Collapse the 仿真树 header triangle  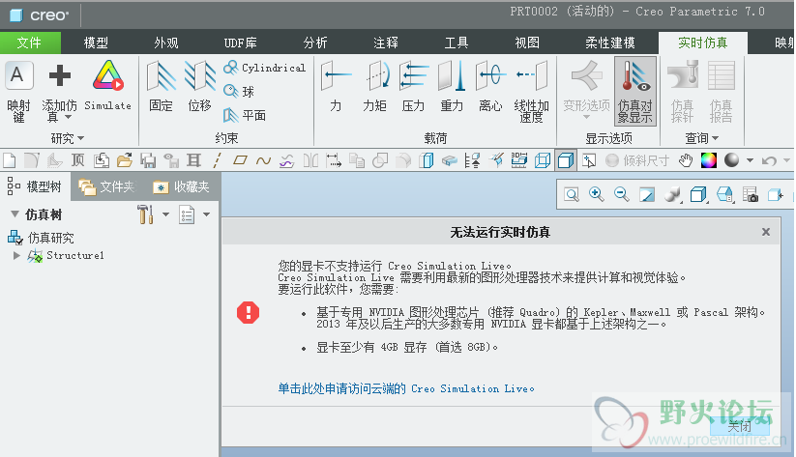[x=15, y=214]
